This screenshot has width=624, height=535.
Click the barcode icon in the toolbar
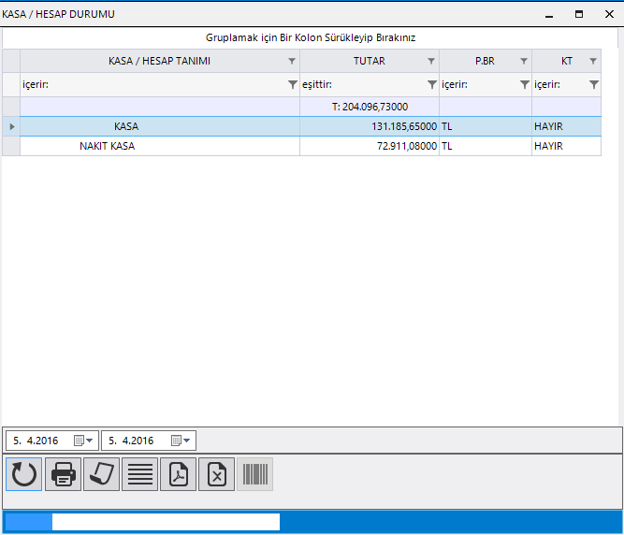tap(254, 474)
